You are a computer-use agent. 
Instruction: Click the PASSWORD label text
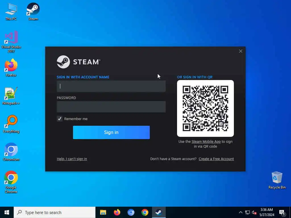pyautogui.click(x=66, y=98)
